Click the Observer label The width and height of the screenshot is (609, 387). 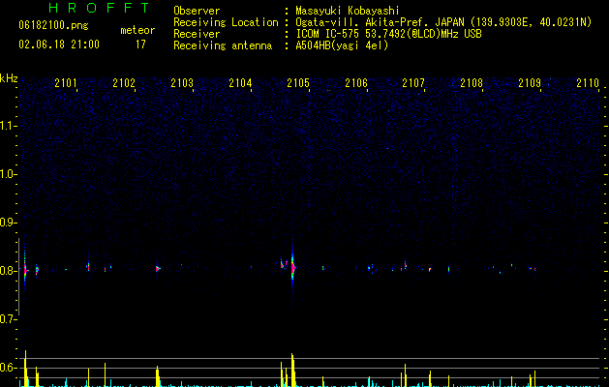197,11
